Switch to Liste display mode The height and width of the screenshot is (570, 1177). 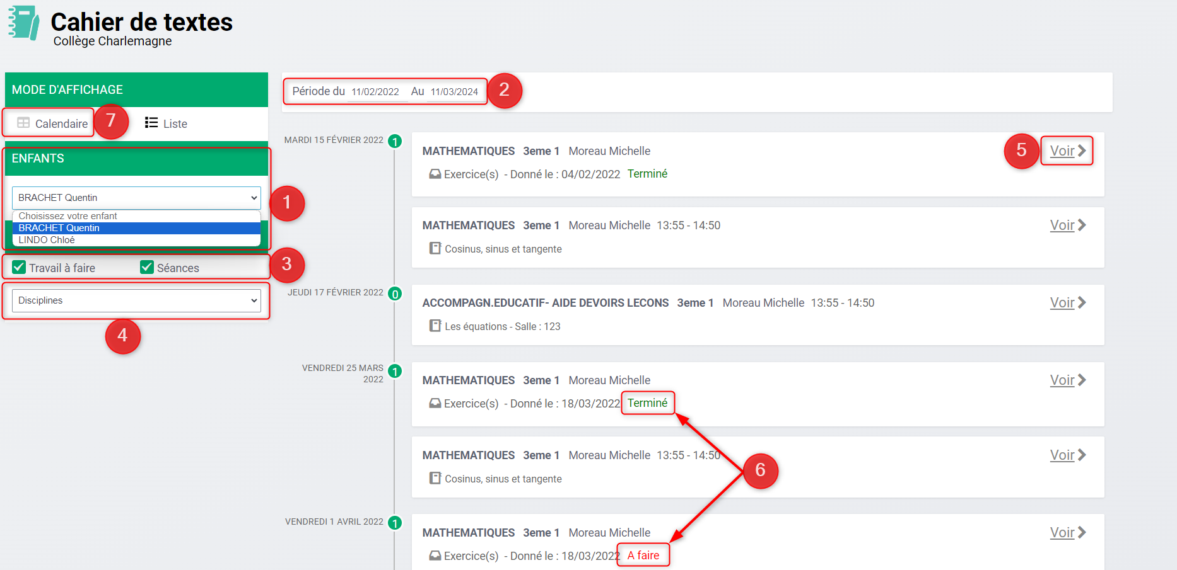(175, 124)
